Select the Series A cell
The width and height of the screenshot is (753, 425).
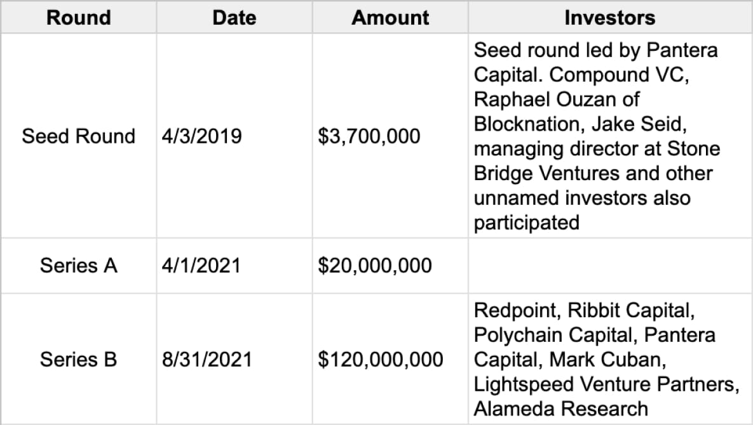pyautogui.click(x=79, y=265)
